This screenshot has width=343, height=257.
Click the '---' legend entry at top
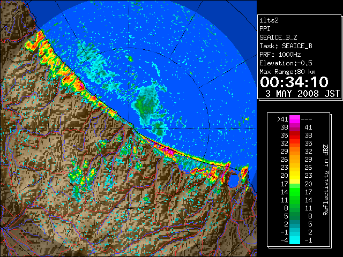tap(307, 119)
